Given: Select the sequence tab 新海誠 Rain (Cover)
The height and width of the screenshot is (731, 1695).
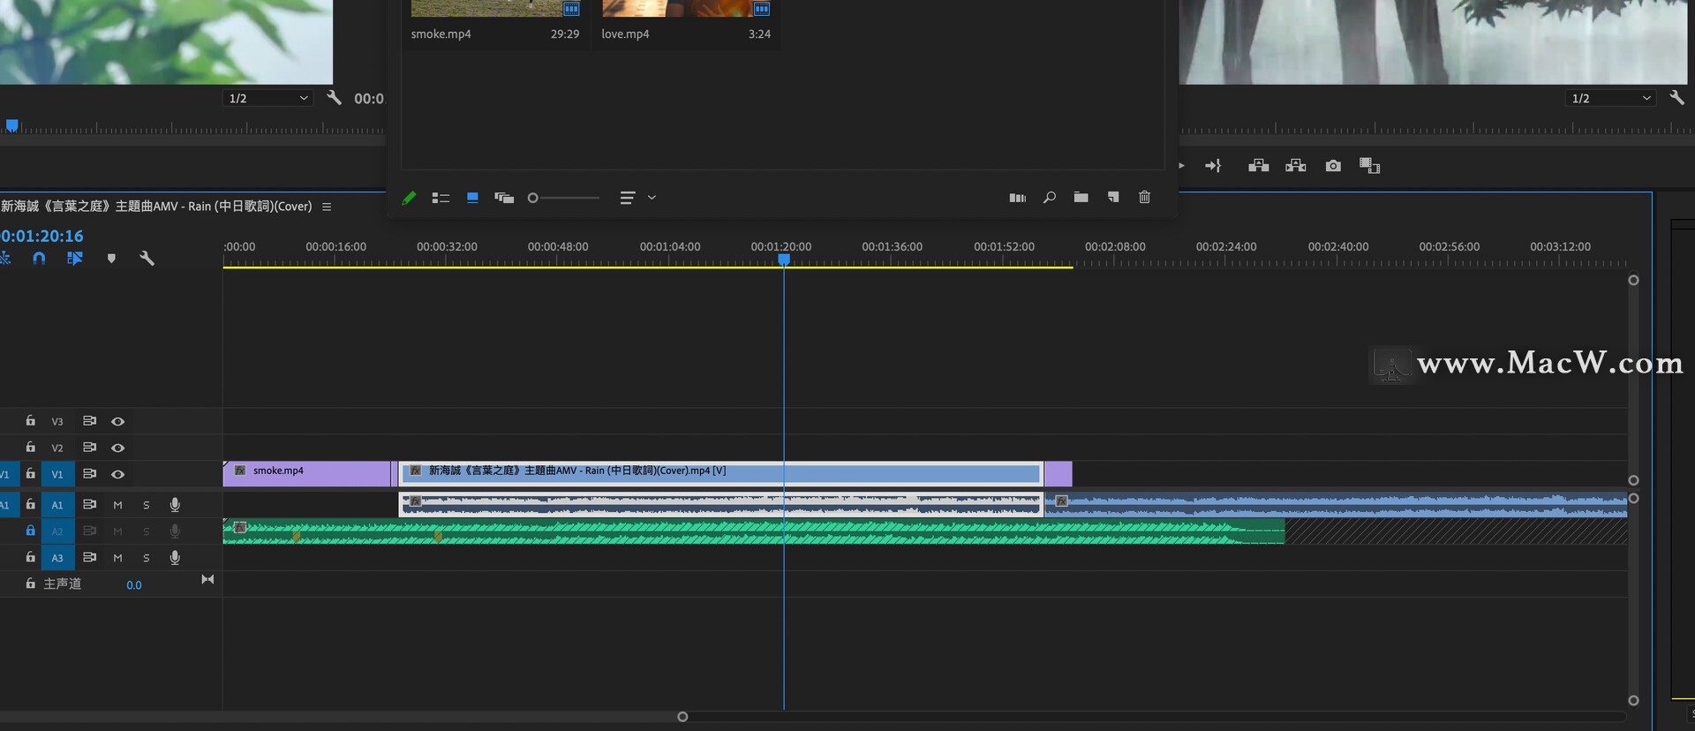Looking at the screenshot, I should 156,207.
